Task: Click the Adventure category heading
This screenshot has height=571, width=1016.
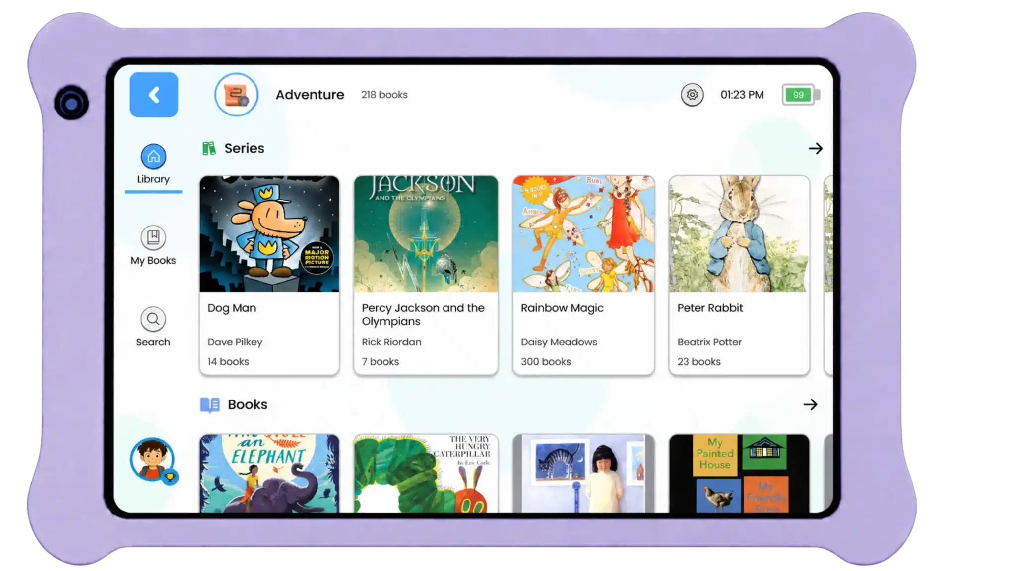Action: tap(310, 95)
